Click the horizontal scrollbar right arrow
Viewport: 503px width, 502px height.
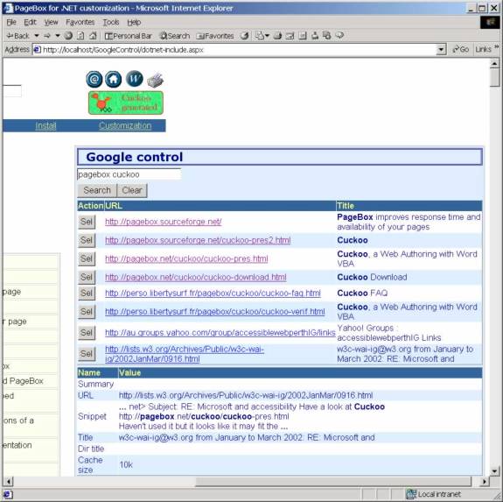pyautogui.click(x=484, y=482)
